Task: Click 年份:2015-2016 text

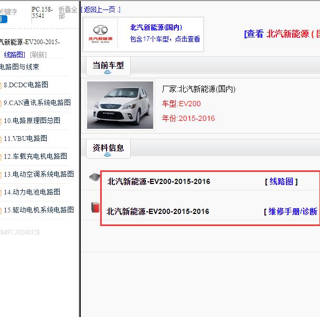Action: pyautogui.click(x=188, y=118)
